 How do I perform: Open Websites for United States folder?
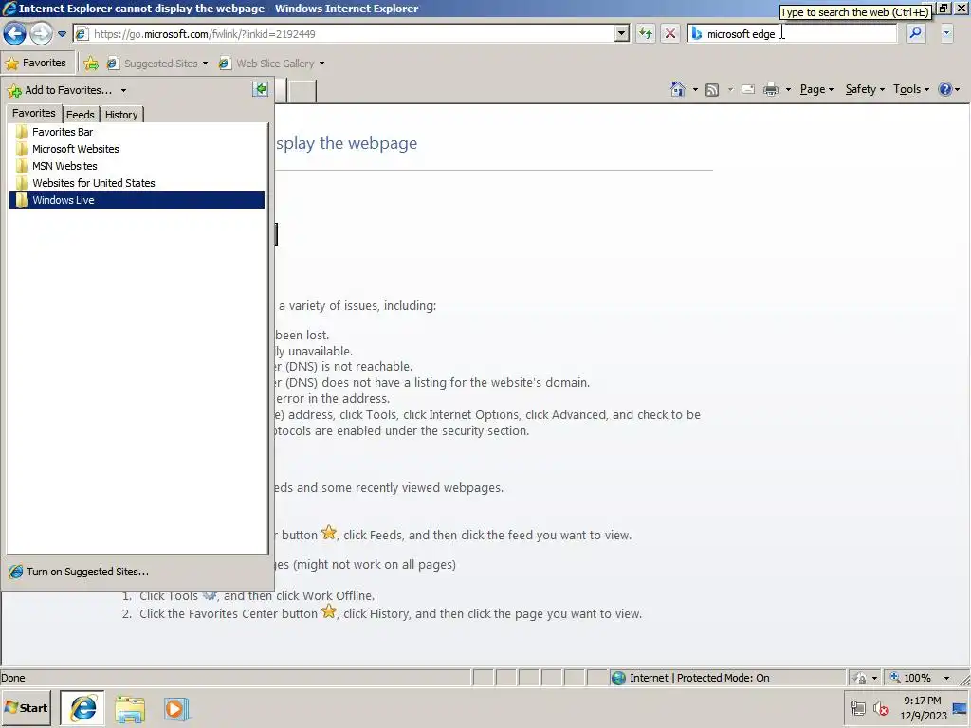coord(137,183)
